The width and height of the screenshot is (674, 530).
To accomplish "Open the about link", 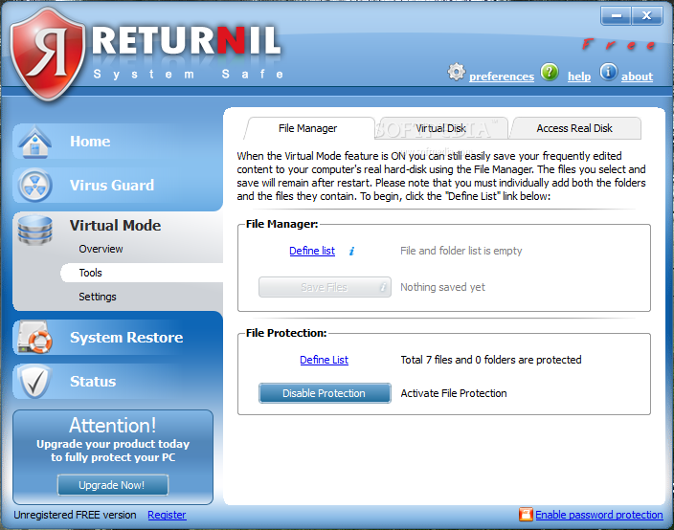I will coord(637,77).
